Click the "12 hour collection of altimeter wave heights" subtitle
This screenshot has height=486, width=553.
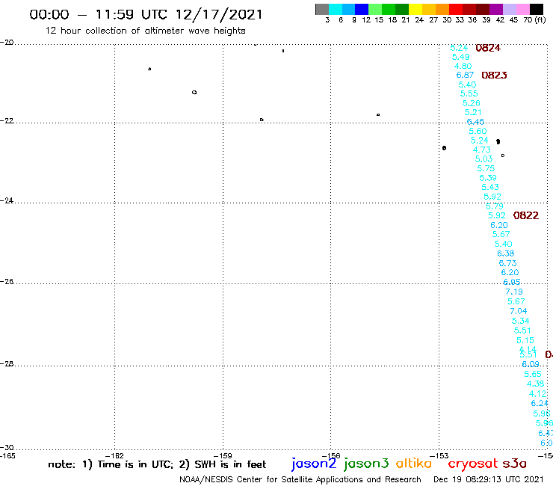pyautogui.click(x=145, y=31)
